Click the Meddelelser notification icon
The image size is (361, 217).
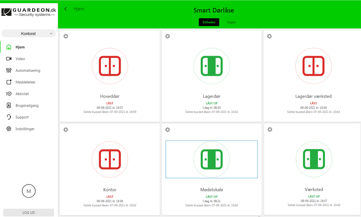coord(9,82)
